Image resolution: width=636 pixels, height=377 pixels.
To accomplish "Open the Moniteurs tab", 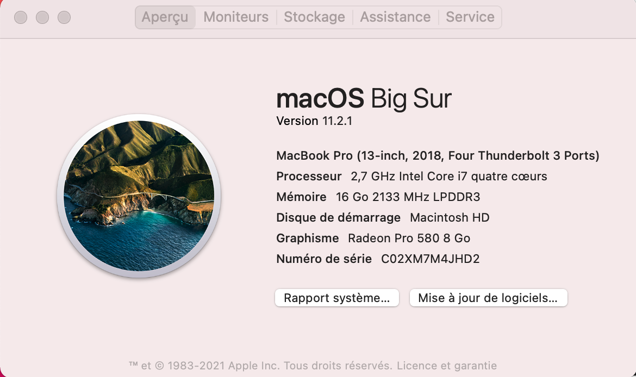I will [x=236, y=17].
